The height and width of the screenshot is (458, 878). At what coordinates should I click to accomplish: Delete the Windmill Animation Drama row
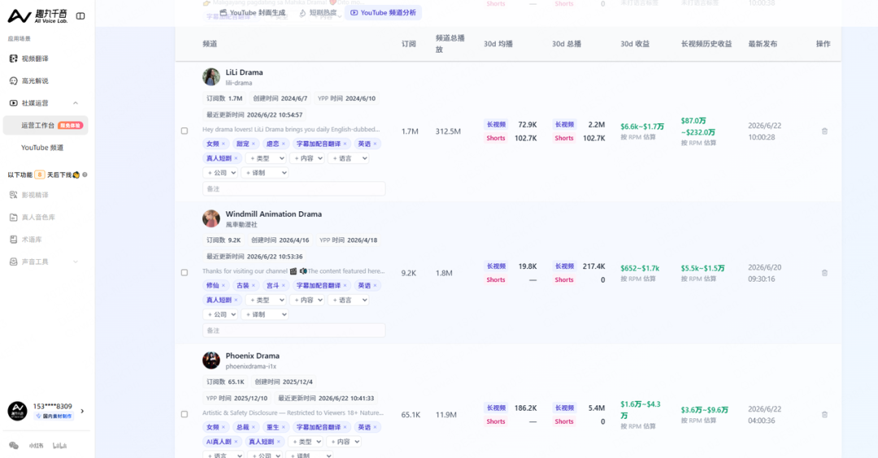point(824,273)
